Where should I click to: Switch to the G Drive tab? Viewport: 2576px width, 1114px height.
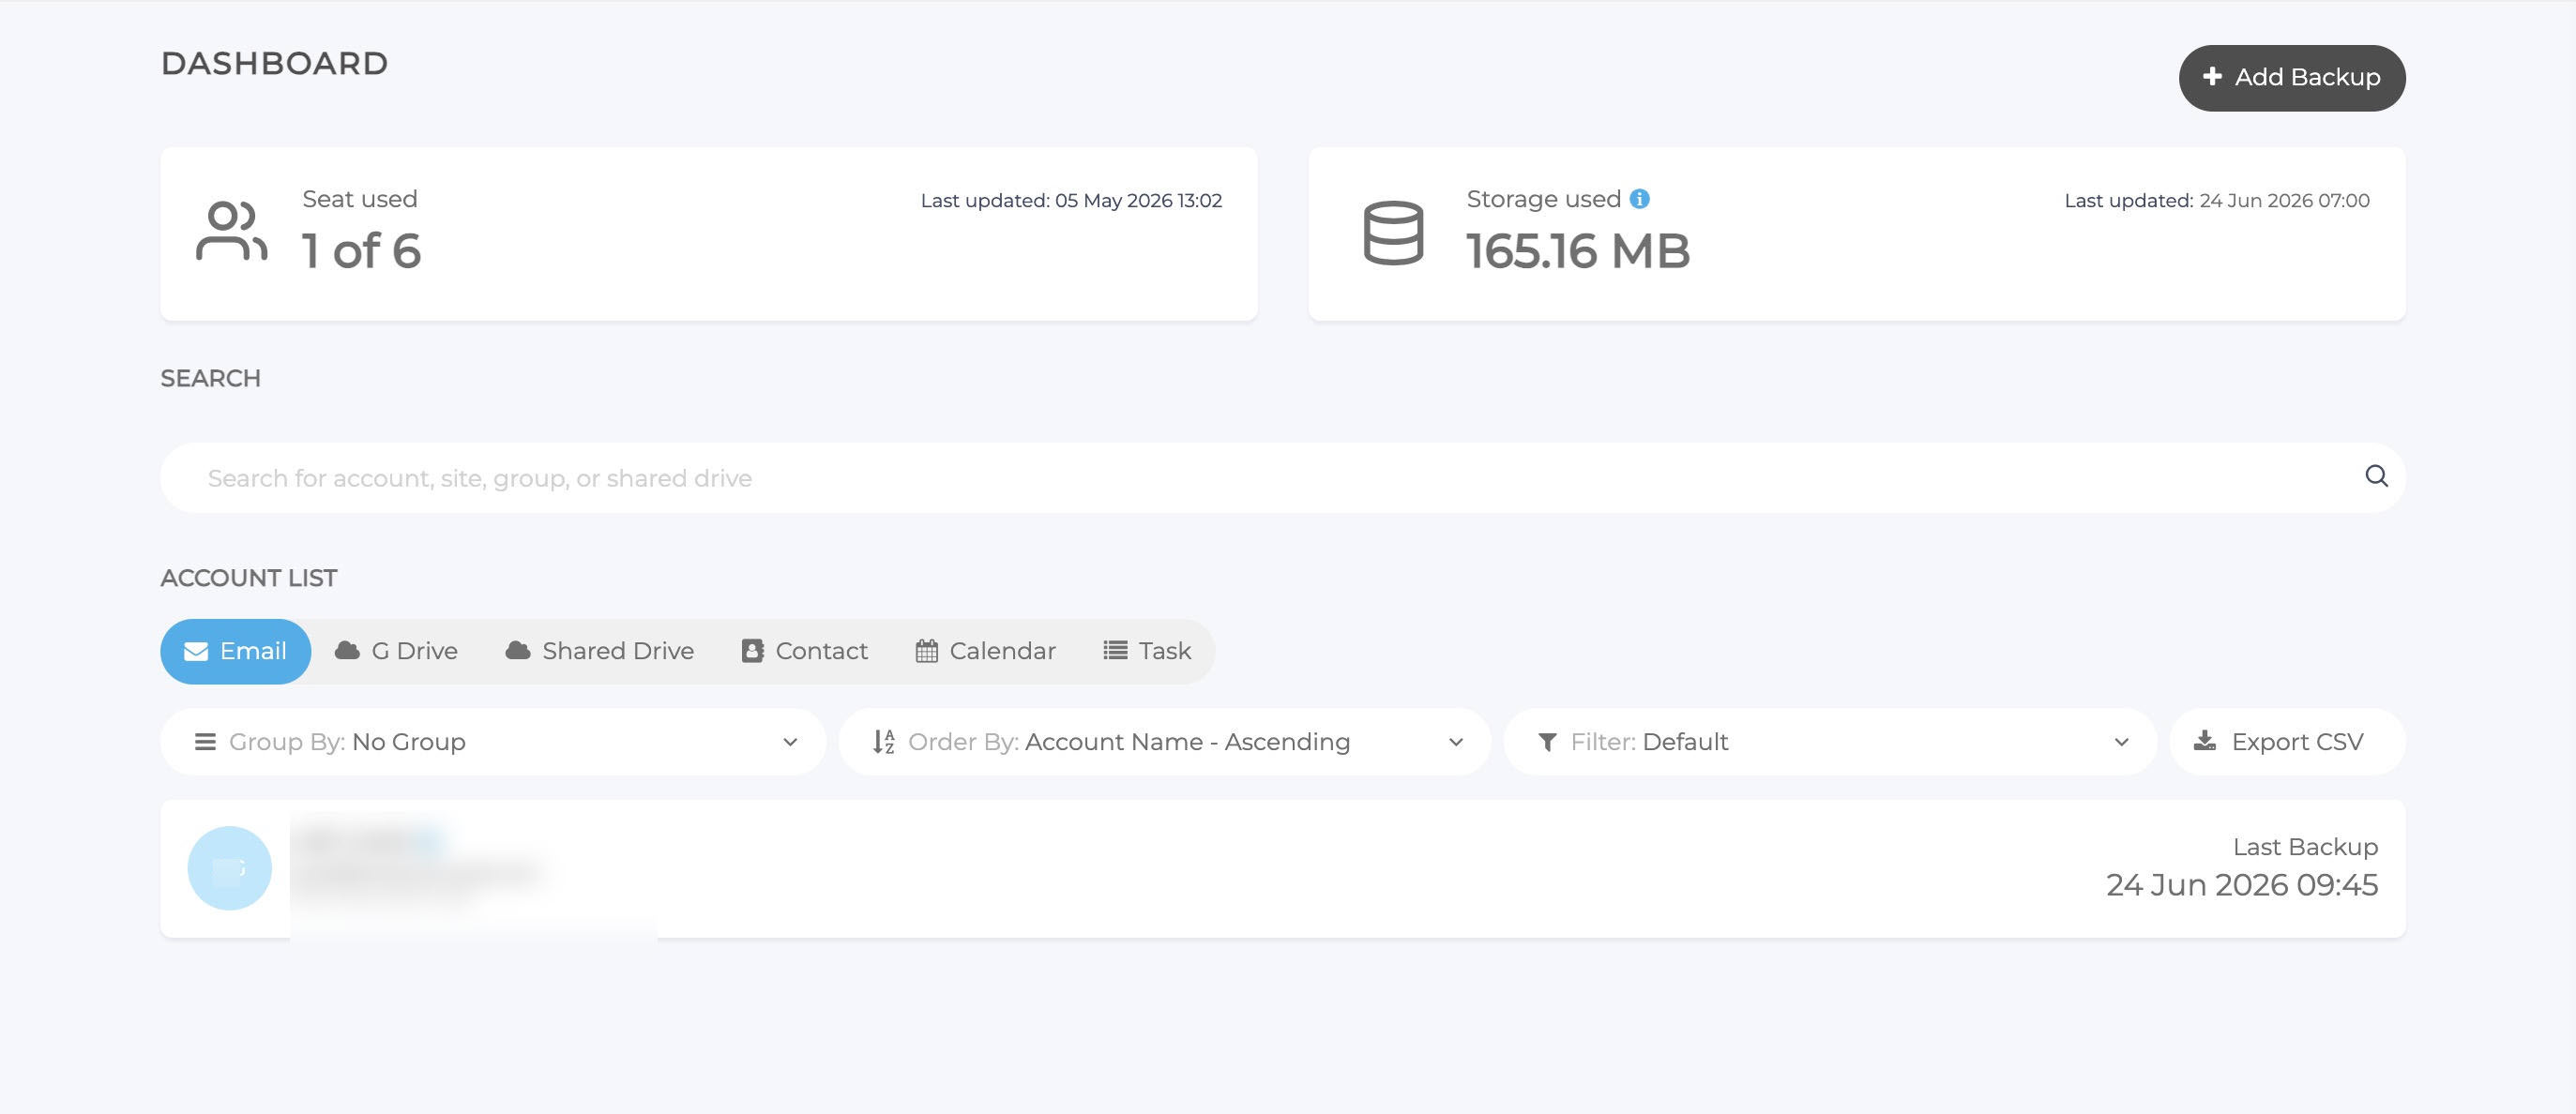396,651
